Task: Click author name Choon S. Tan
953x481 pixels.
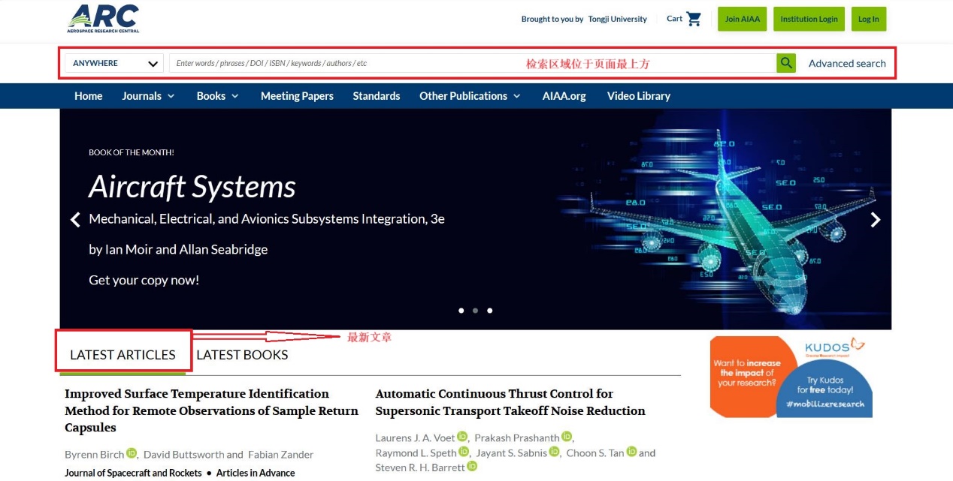Action: click(595, 452)
